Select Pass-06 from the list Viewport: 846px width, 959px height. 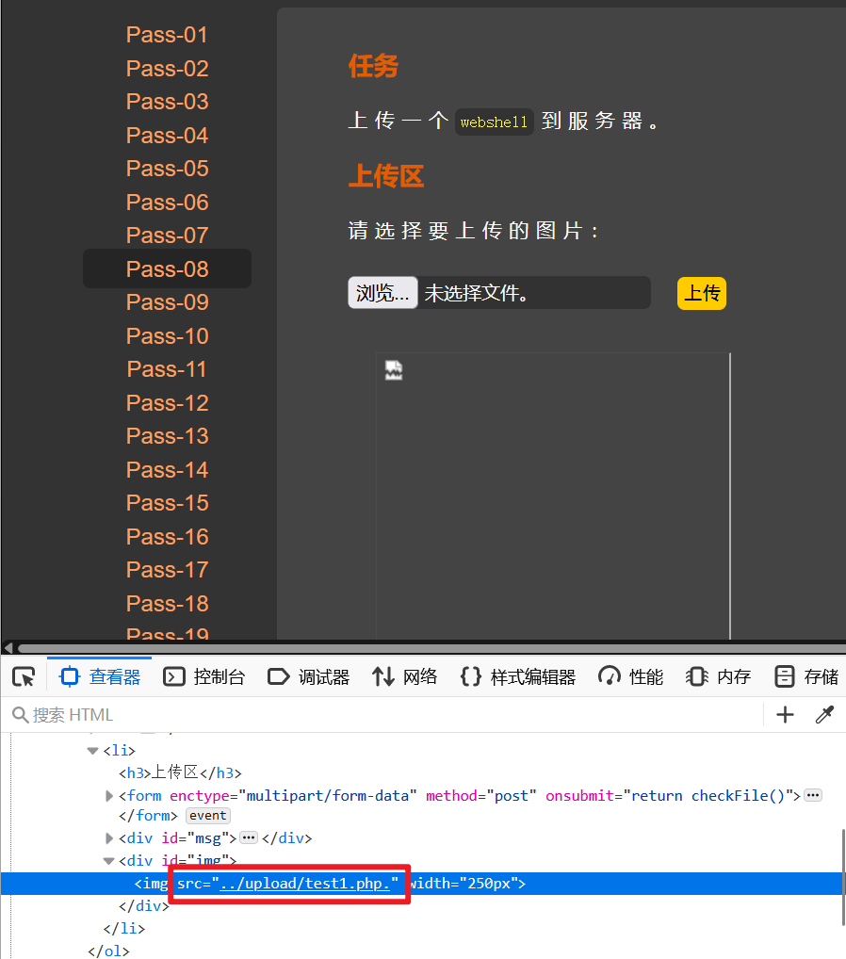167,202
